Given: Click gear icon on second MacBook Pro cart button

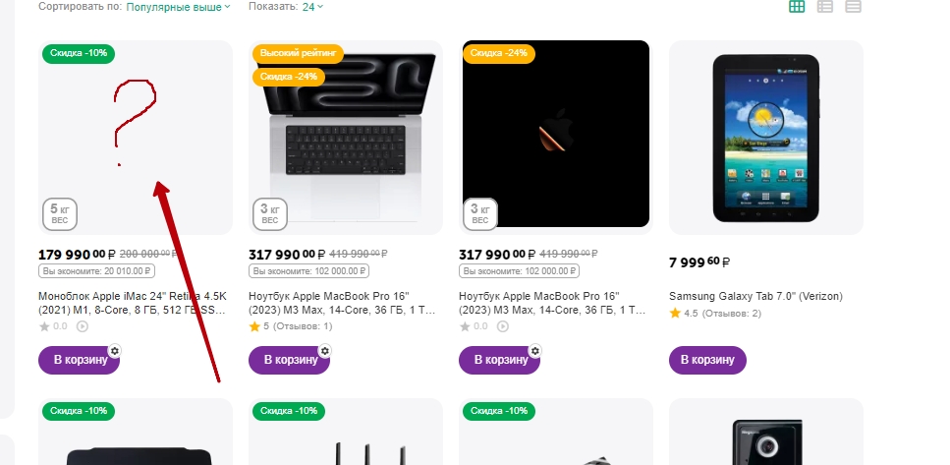Looking at the screenshot, I should coord(535,350).
